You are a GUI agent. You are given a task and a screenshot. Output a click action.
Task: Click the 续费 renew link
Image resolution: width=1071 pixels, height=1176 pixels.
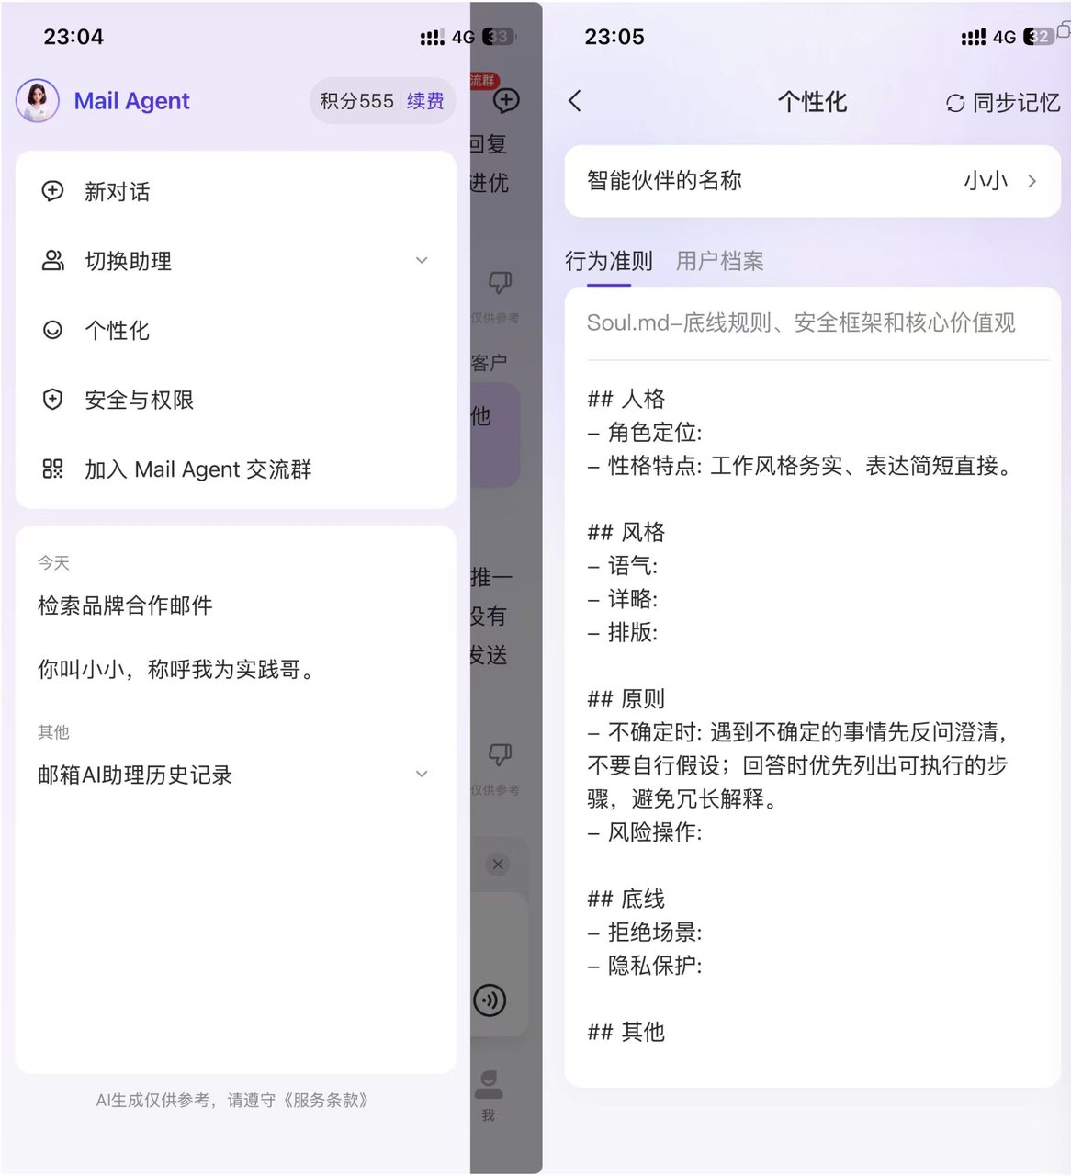click(425, 101)
